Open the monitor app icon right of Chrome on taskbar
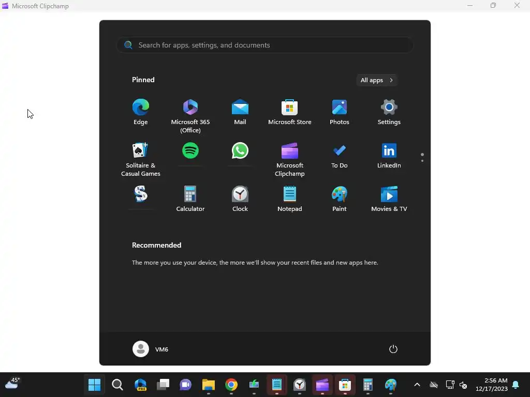 (x=254, y=385)
